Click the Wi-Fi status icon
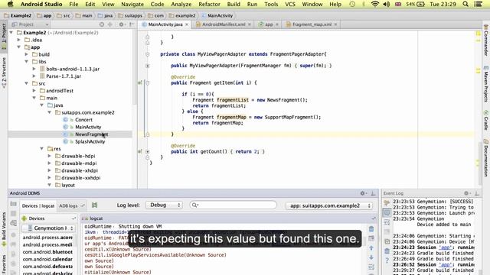 tap(375, 4)
